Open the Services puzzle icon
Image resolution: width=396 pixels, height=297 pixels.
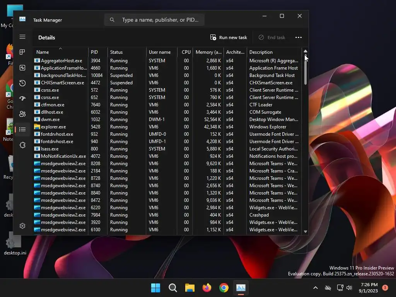pos(22,145)
